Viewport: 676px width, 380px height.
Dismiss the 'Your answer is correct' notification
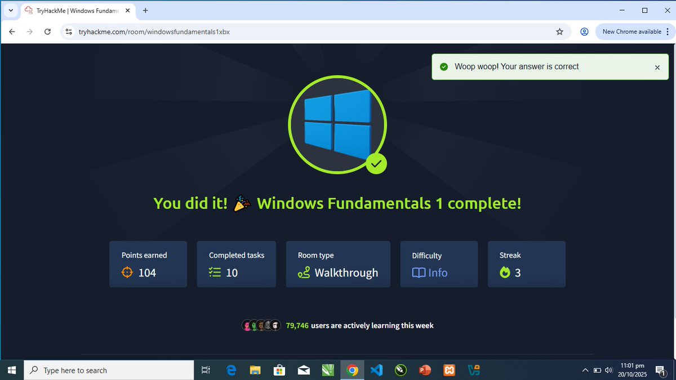click(x=657, y=68)
